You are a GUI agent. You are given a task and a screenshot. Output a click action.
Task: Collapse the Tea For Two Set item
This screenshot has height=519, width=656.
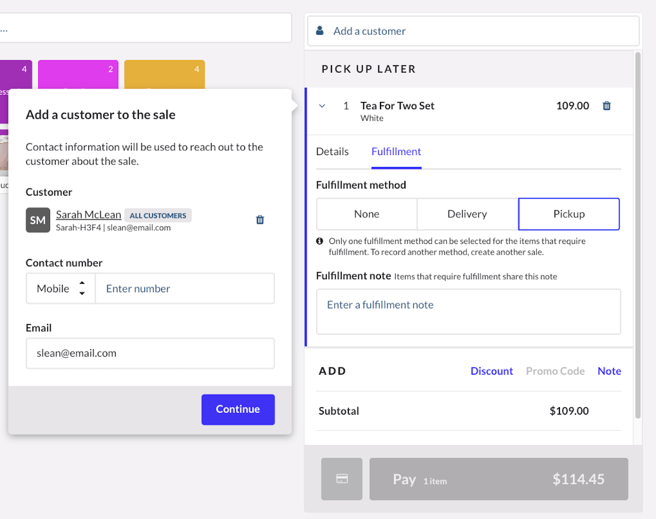322,106
